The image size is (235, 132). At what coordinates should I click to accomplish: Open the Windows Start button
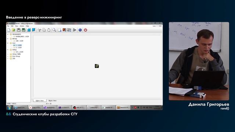pyautogui.click(x=9, y=107)
